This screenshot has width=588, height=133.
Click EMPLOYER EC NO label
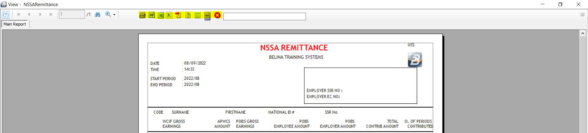323,97
